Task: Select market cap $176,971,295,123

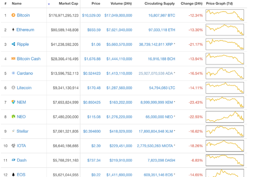Action: pyautogui.click(x=63, y=15)
